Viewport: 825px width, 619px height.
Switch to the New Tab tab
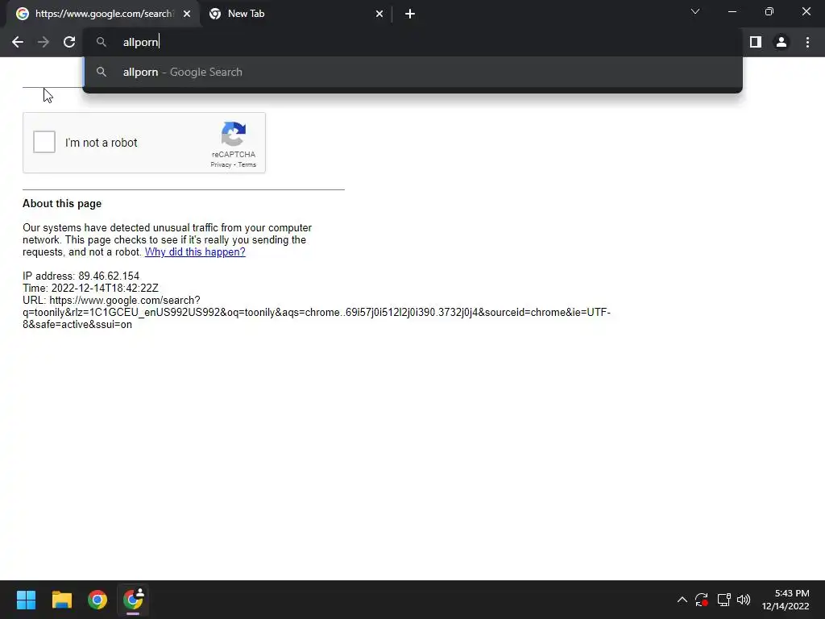pos(296,14)
